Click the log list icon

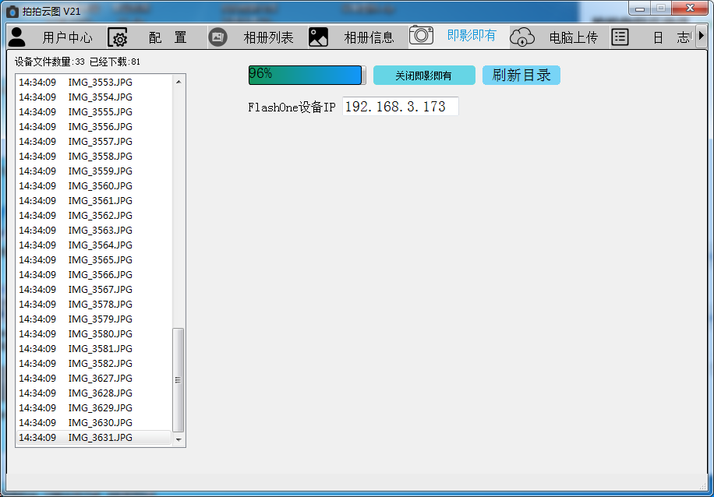point(620,37)
